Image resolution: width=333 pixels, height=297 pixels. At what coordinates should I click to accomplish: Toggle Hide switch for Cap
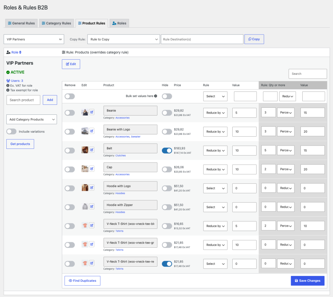pos(167,169)
